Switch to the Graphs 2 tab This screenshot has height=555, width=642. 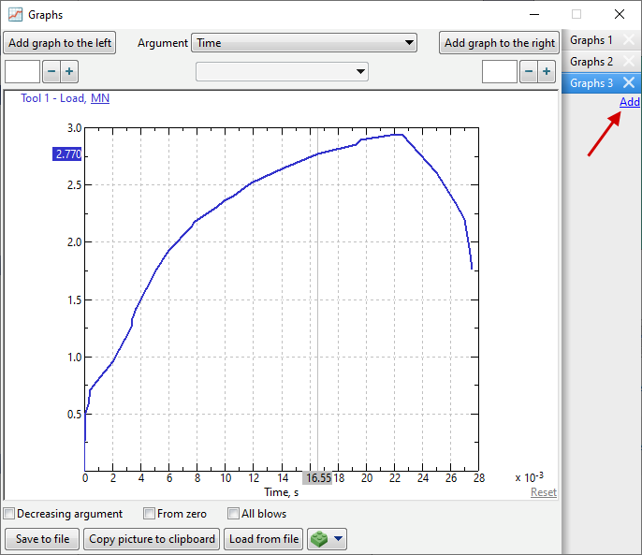tap(591, 62)
